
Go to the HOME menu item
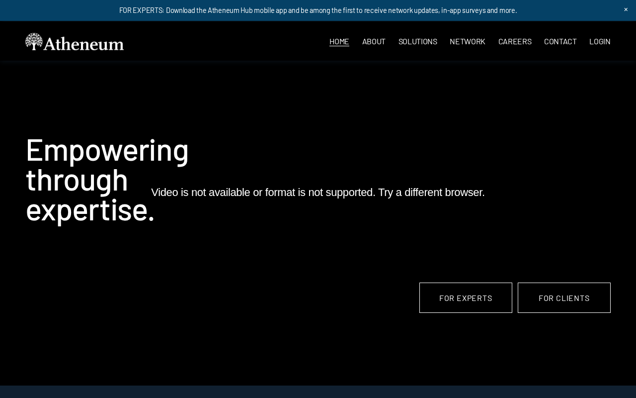(339, 41)
